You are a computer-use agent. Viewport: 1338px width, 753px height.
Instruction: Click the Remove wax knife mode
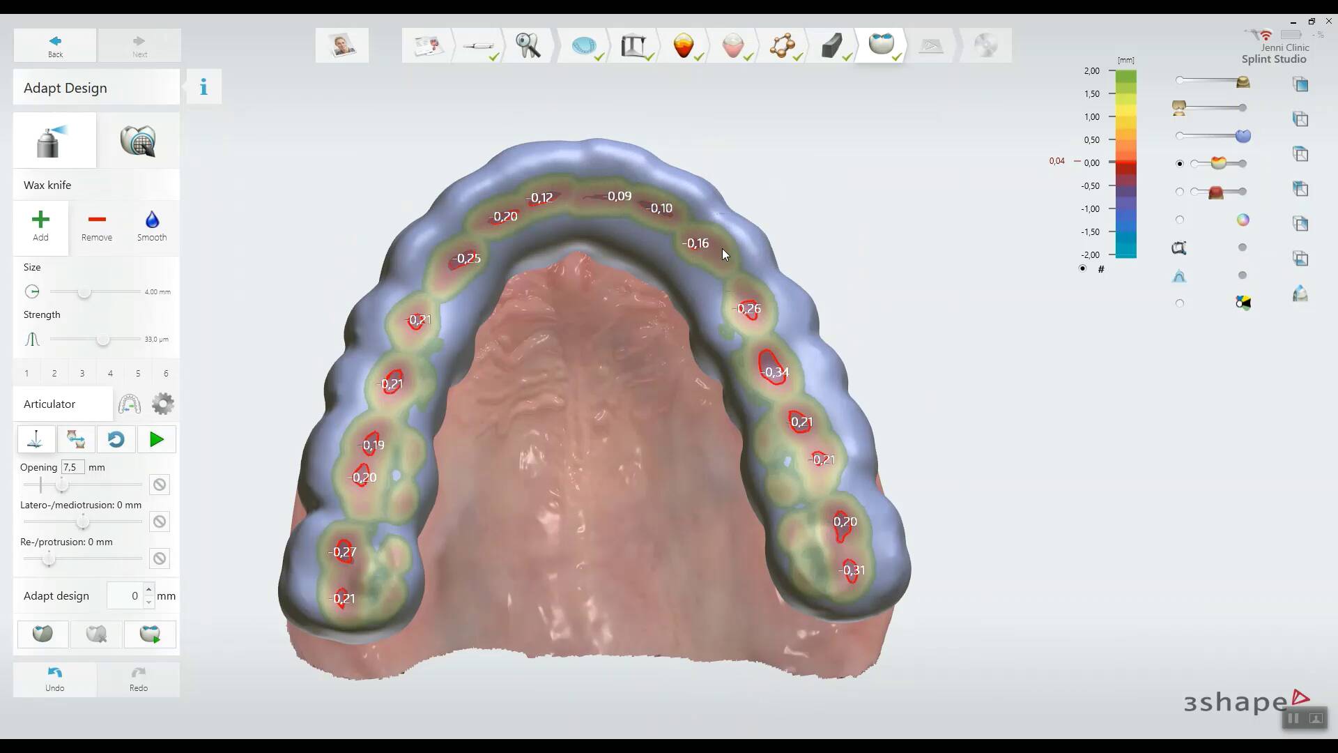pyautogui.click(x=97, y=226)
